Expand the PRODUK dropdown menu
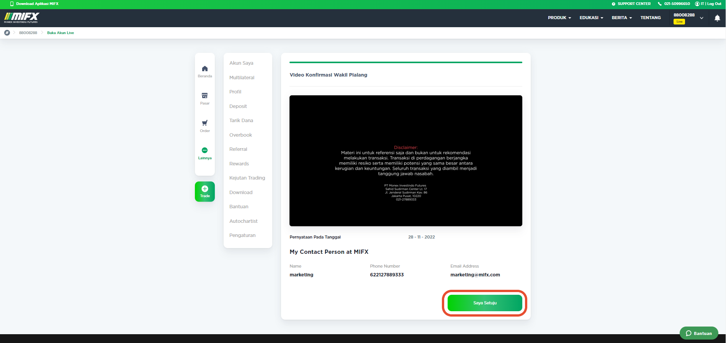 (x=559, y=18)
